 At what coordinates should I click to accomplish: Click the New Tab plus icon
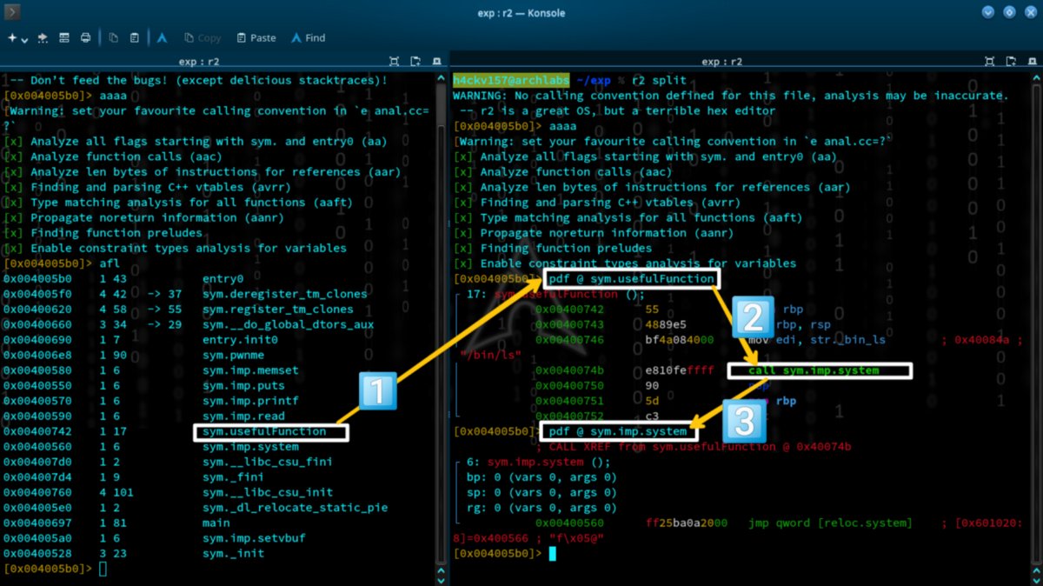click(12, 38)
